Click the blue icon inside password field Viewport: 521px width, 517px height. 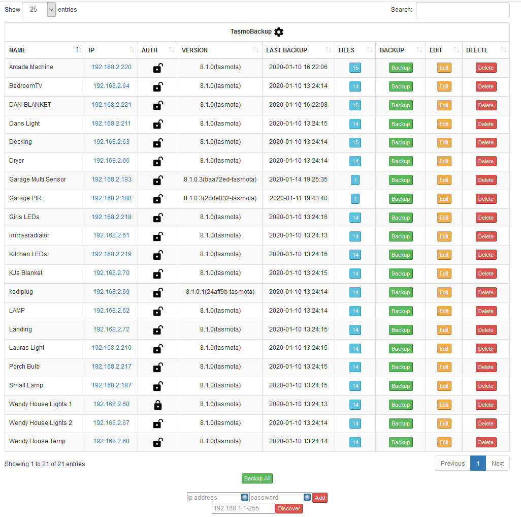(307, 497)
